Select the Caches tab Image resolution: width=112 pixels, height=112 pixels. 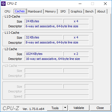[20, 11]
